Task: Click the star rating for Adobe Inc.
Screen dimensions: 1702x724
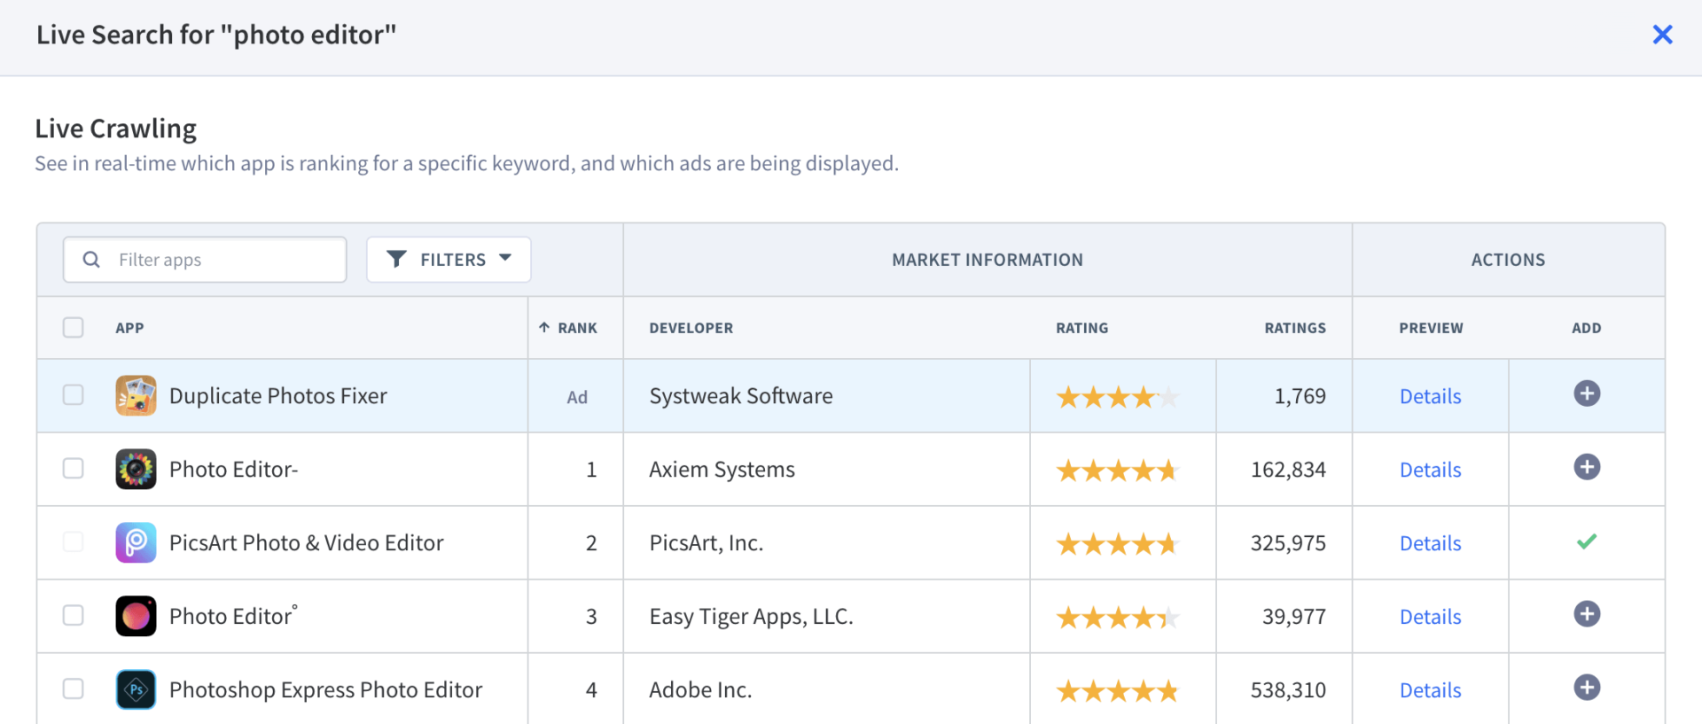Action: tap(1117, 691)
